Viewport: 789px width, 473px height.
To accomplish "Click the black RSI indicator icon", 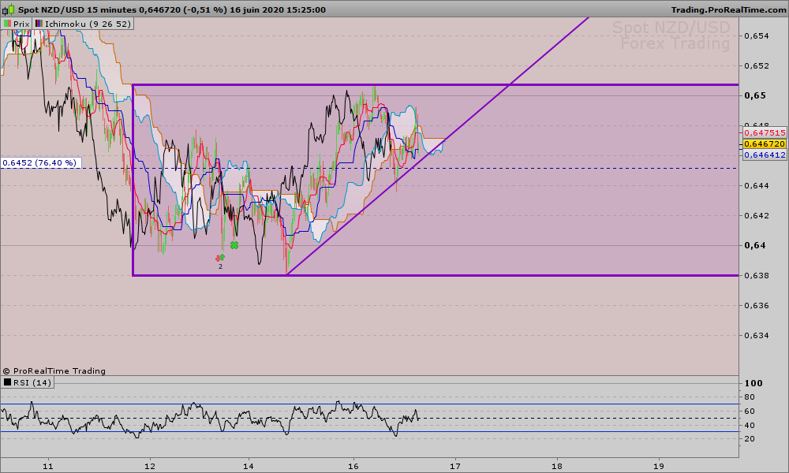I will click(x=7, y=382).
